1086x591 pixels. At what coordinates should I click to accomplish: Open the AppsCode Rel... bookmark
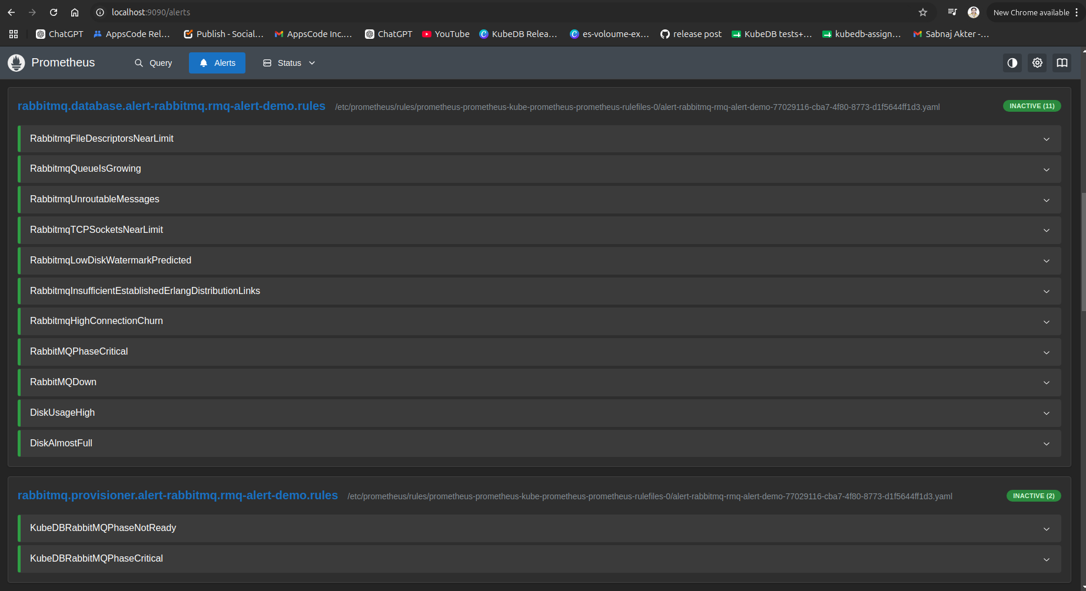(x=131, y=34)
